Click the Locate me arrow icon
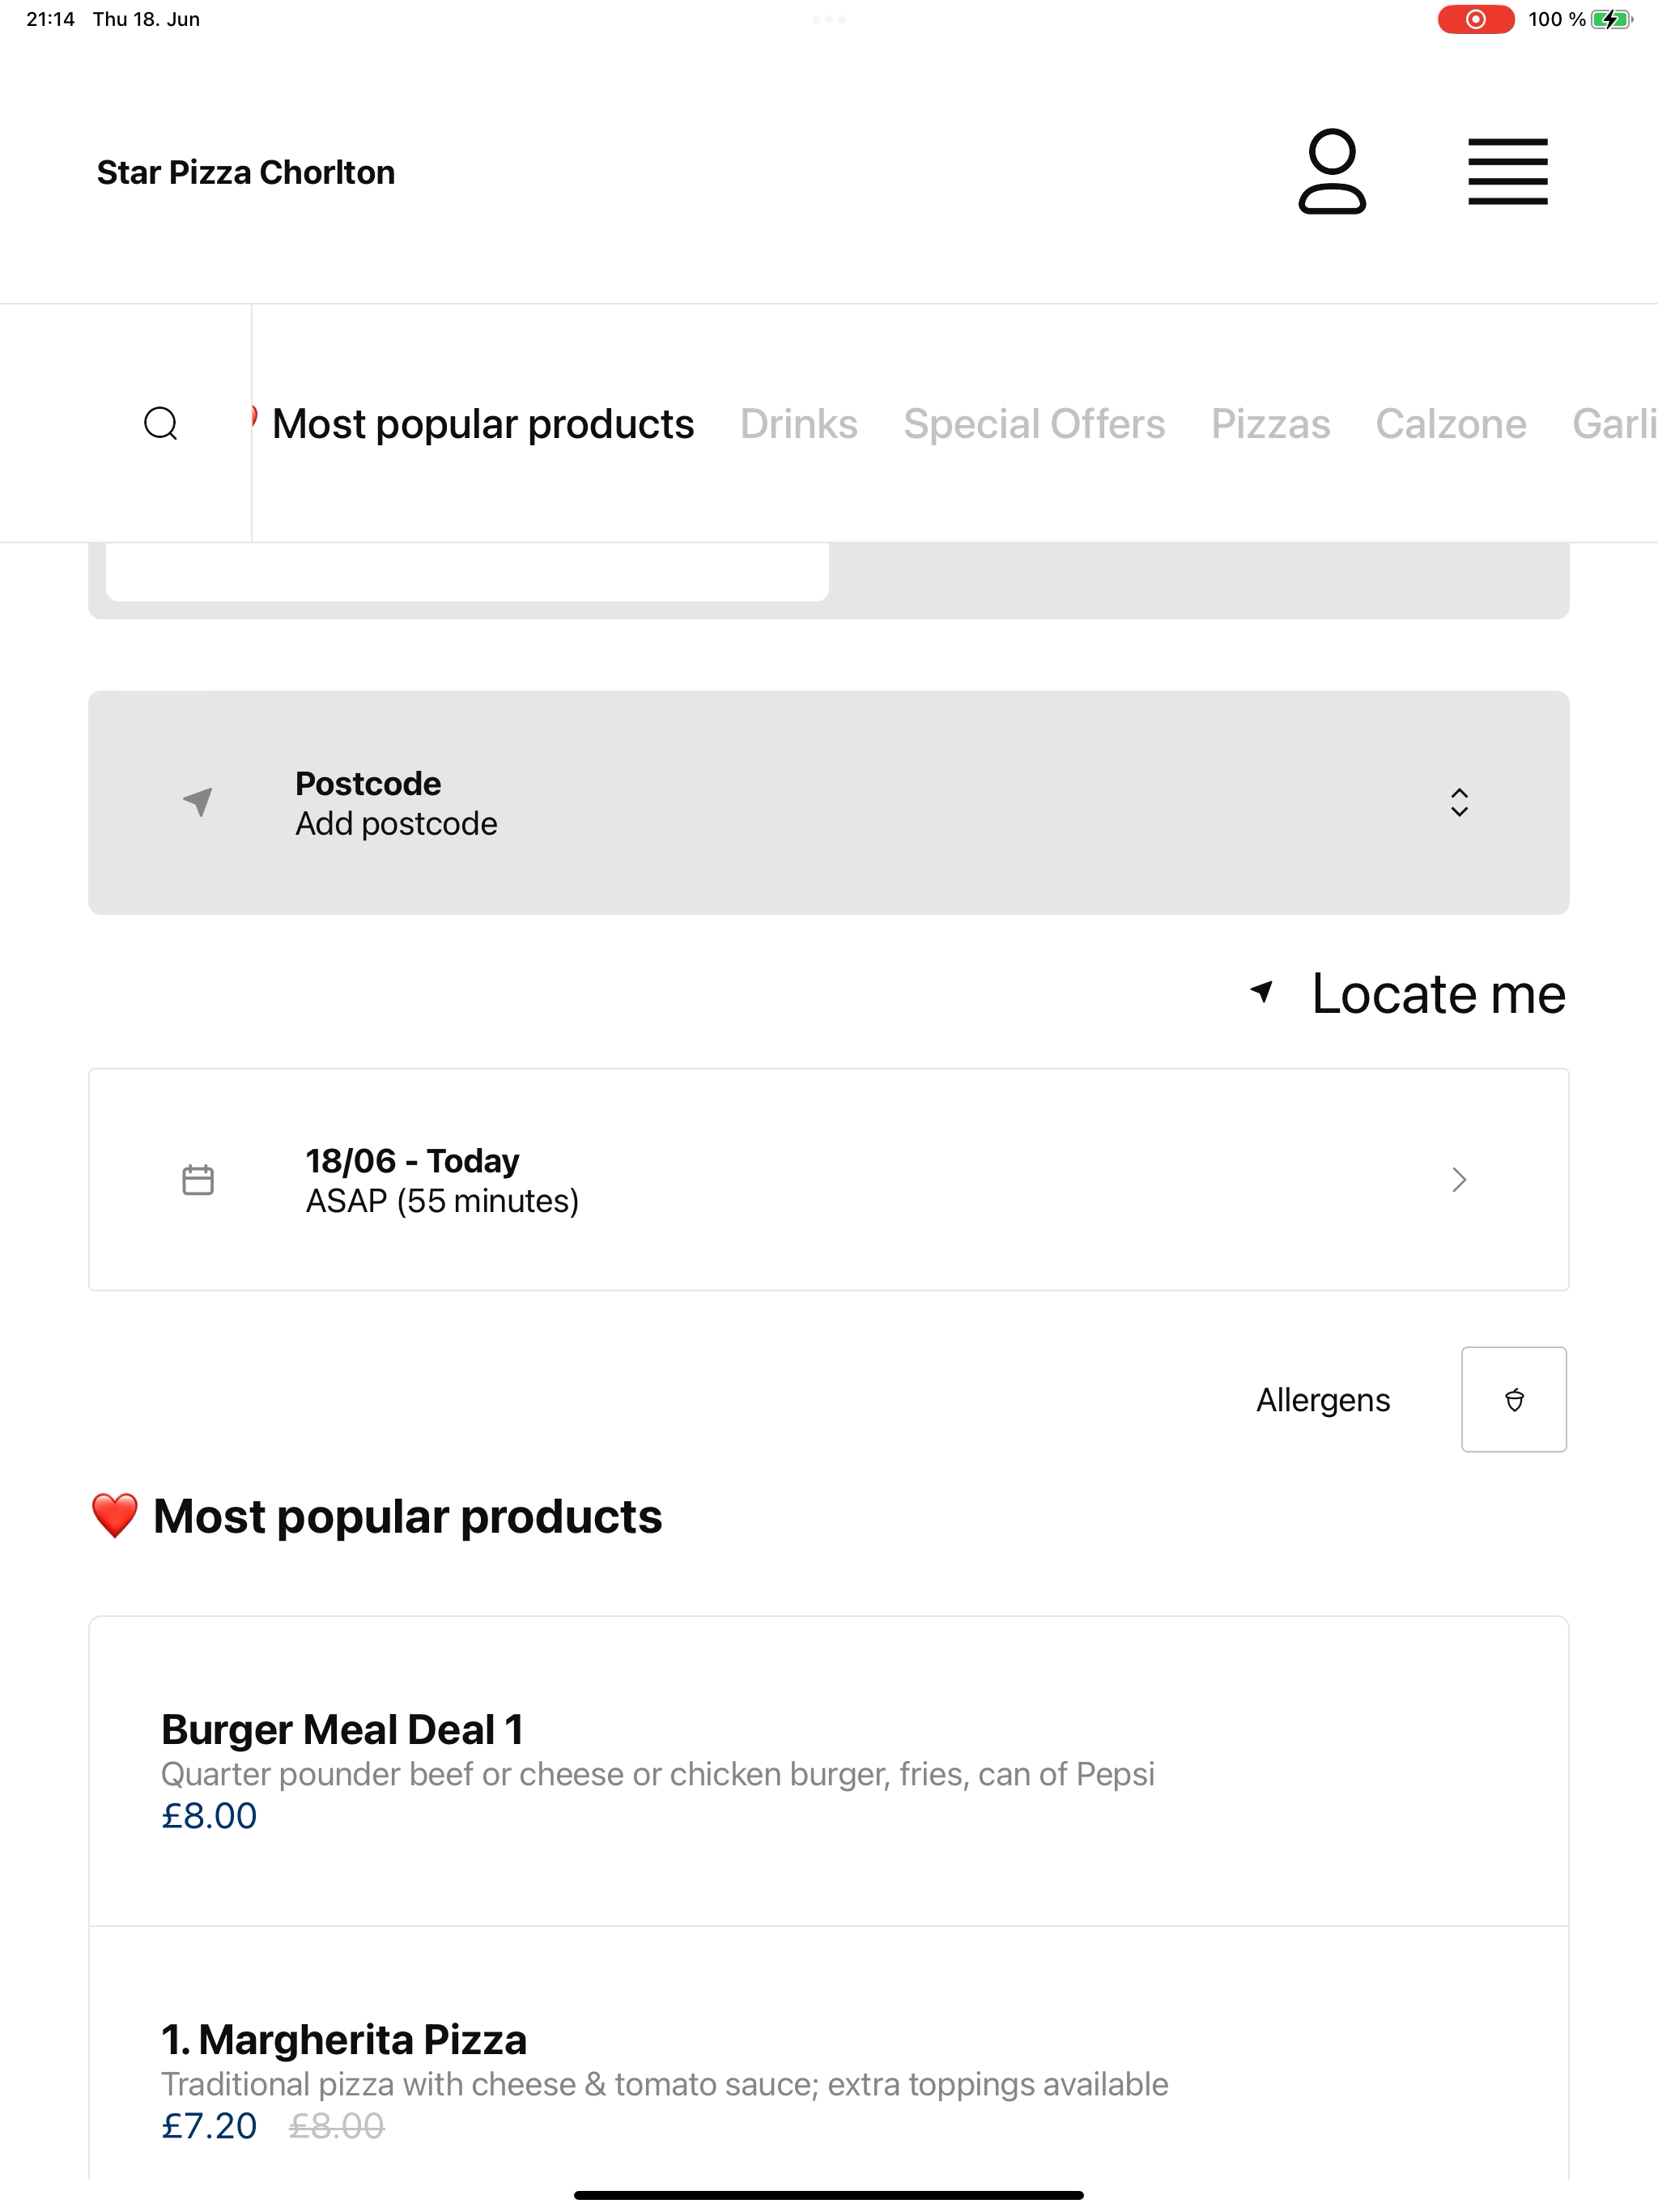 coord(1262,992)
